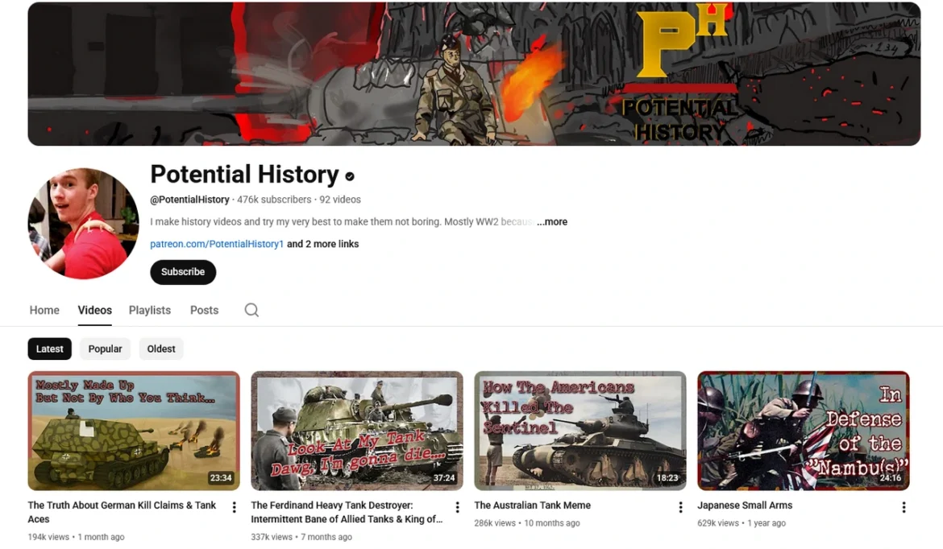Open the channel search magnifier icon
Image resolution: width=943 pixels, height=549 pixels.
coord(251,310)
